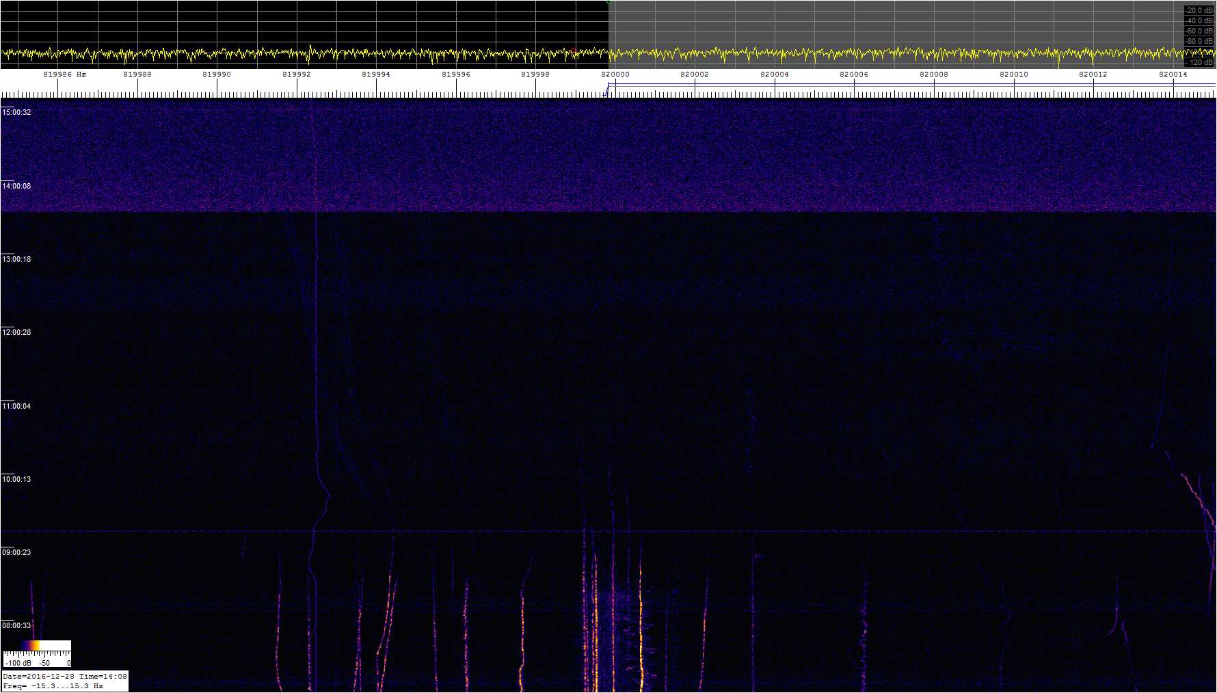This screenshot has height=693, width=1217.
Task: Select the -40.0 dB scale label
Action: [1199, 21]
